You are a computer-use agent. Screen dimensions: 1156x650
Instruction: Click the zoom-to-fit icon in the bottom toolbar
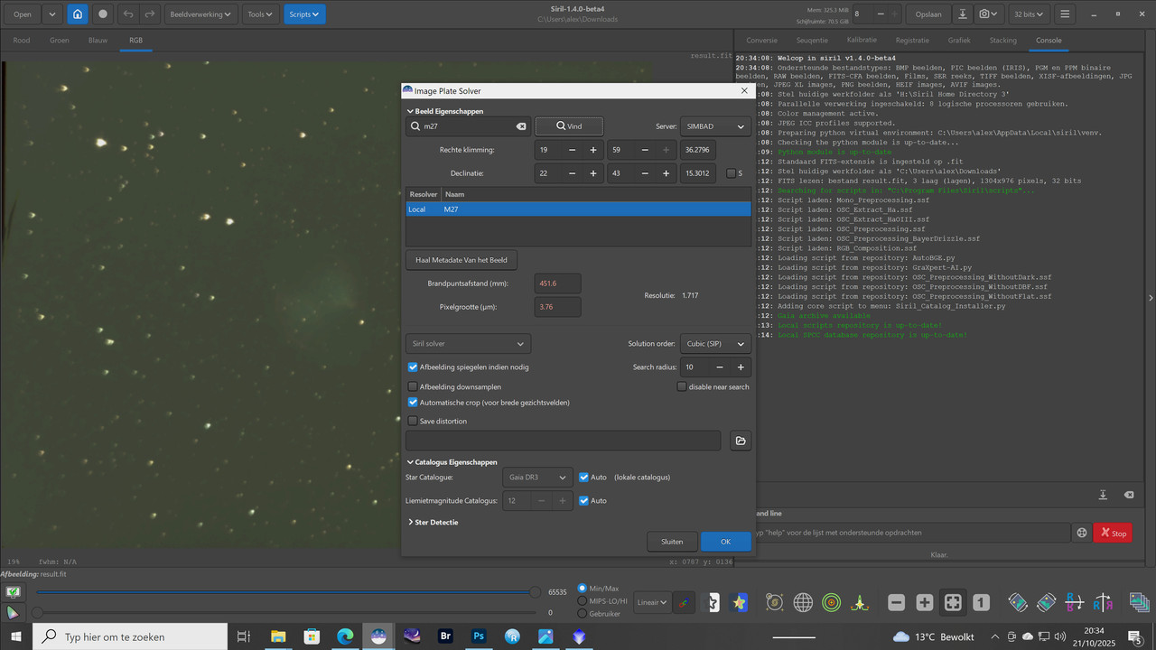[953, 603]
